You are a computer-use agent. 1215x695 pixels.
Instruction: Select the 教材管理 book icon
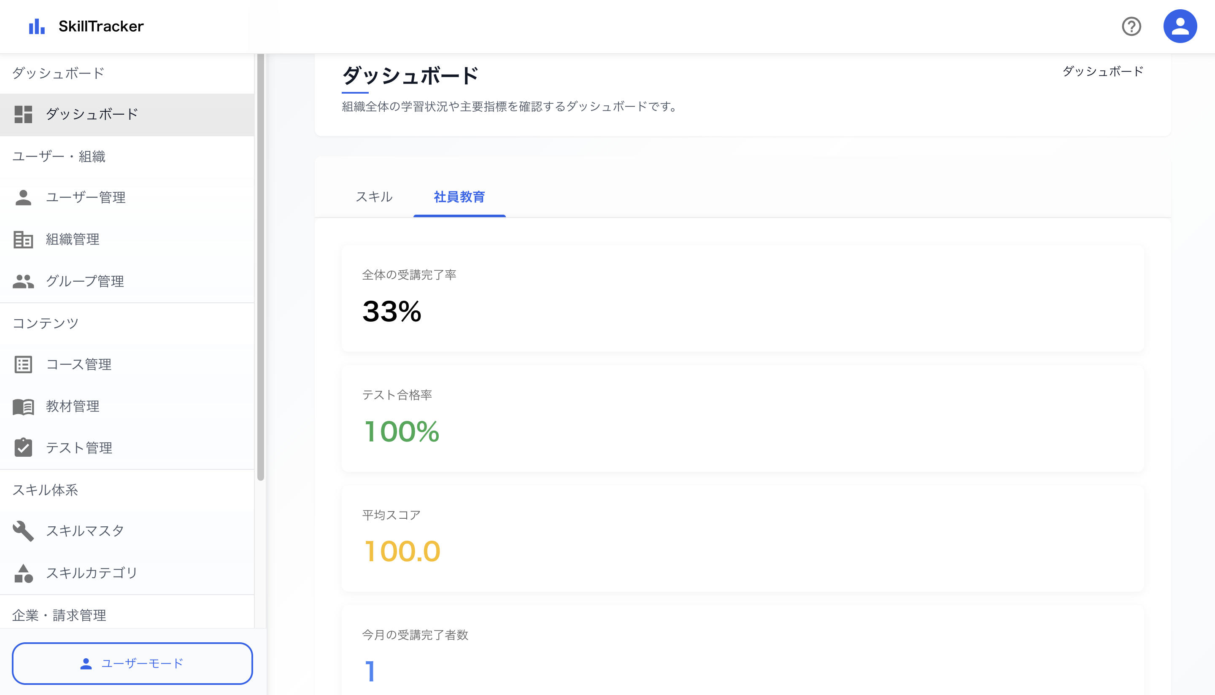click(23, 406)
